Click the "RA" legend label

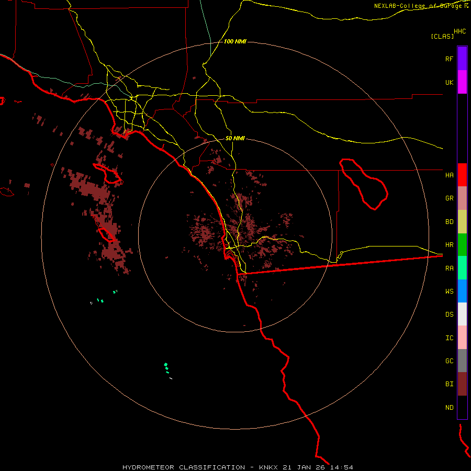tap(449, 268)
